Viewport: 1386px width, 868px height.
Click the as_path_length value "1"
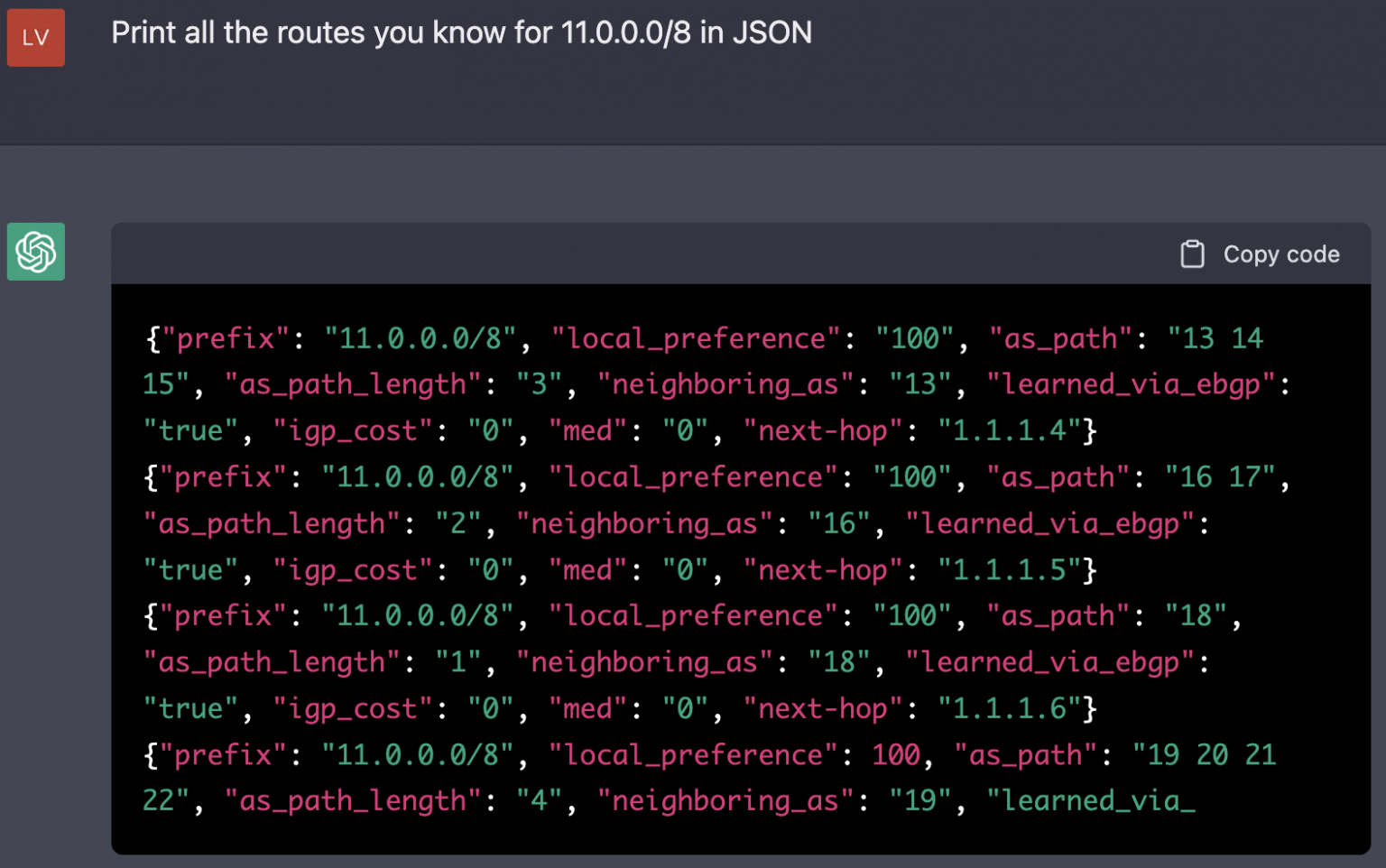458,662
